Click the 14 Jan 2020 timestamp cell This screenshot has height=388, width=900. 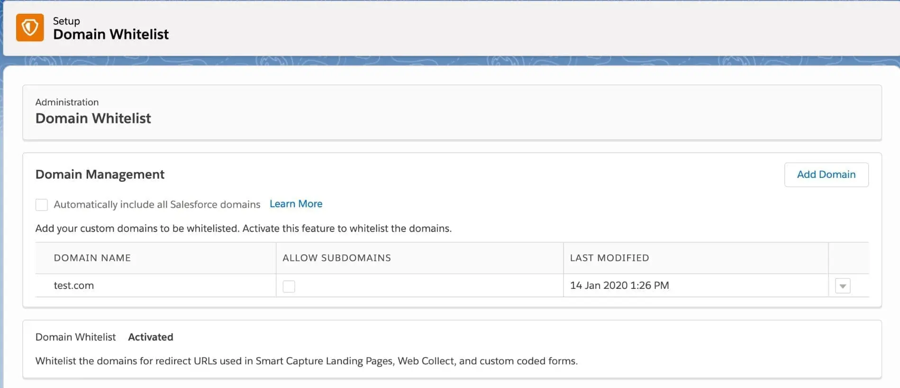coord(619,286)
